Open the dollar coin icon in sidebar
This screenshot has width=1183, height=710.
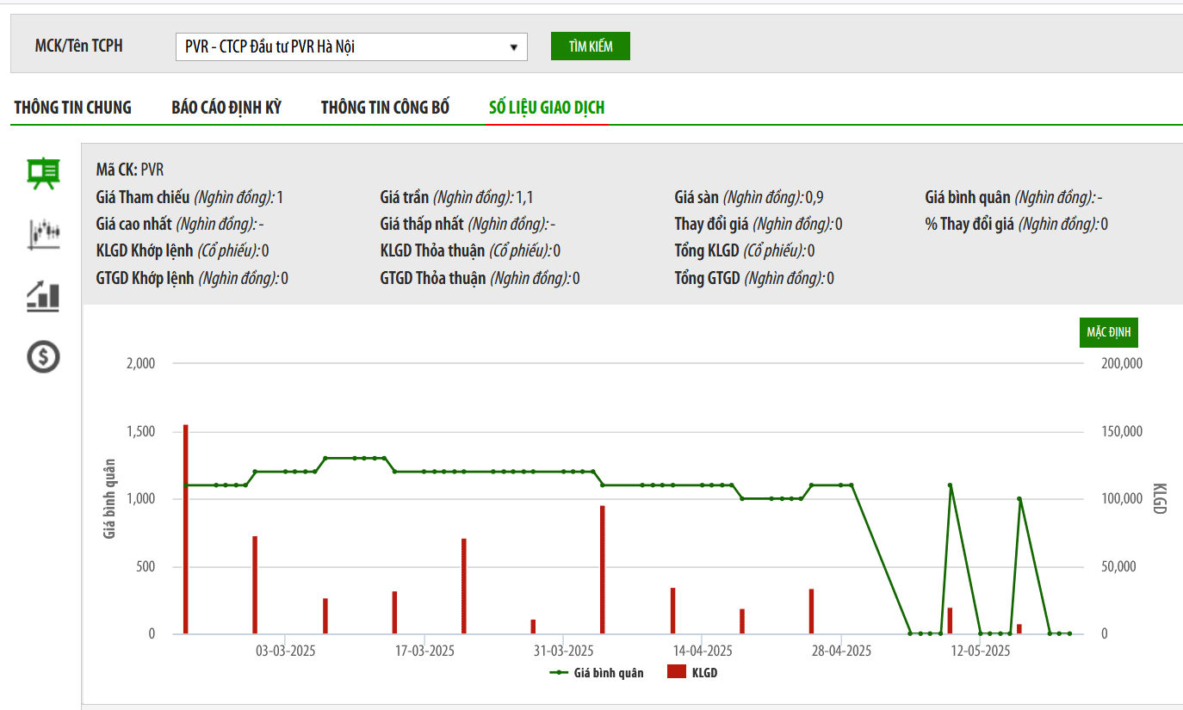[x=43, y=355]
